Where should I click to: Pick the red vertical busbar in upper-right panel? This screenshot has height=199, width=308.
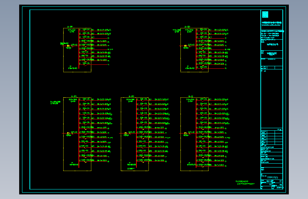tap(196, 49)
